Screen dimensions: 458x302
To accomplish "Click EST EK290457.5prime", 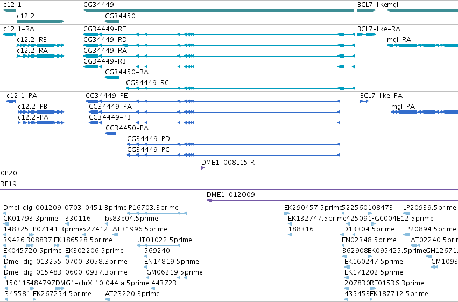I will (287, 213).
